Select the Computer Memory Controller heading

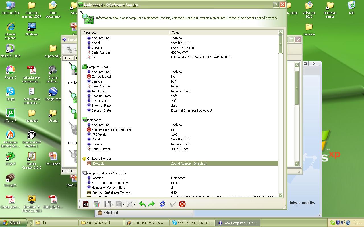(x=107, y=173)
